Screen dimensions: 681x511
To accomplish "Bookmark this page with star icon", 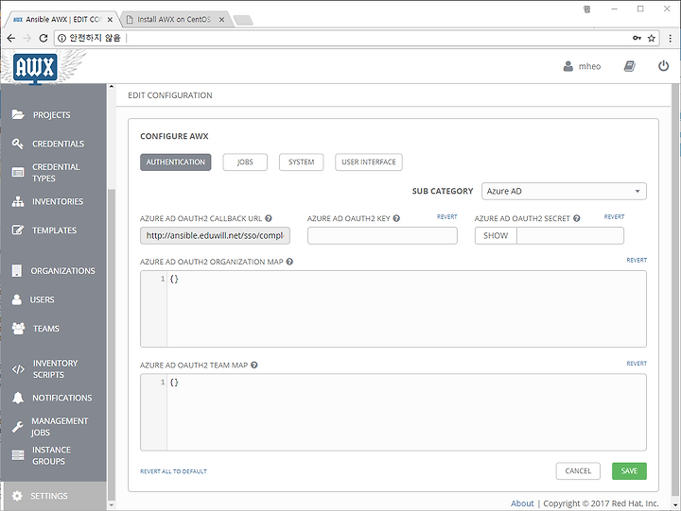I will [652, 38].
